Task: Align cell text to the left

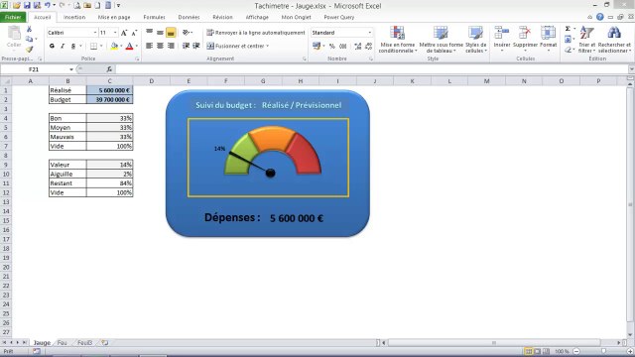Action: tap(150, 46)
